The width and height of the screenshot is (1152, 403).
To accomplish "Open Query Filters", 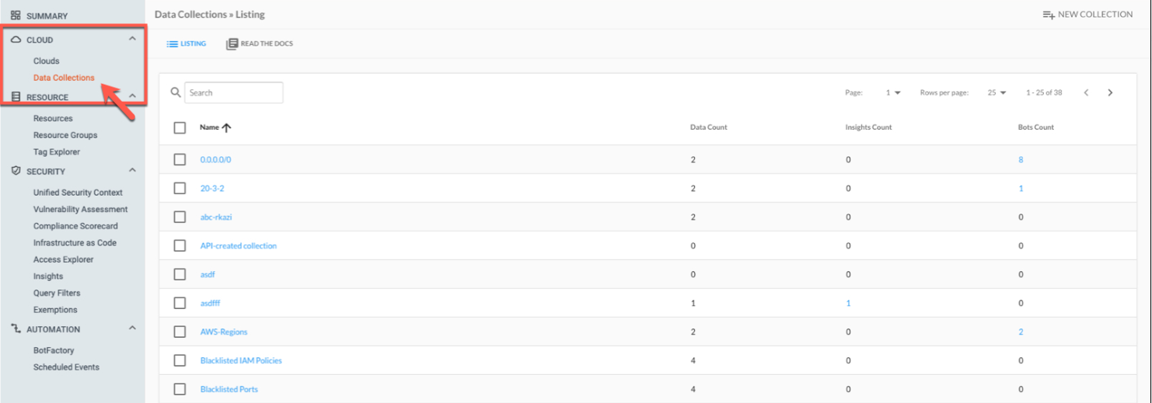I will (57, 294).
